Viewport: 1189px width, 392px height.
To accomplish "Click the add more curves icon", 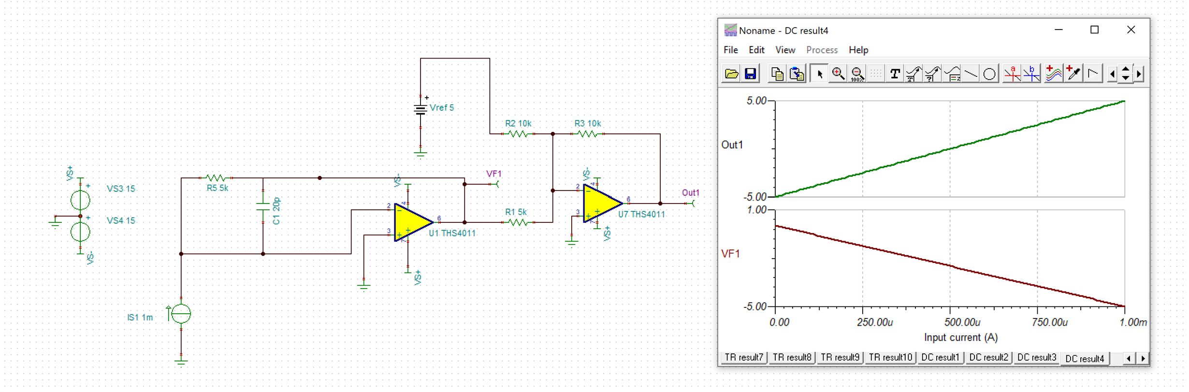I will 1054,74.
